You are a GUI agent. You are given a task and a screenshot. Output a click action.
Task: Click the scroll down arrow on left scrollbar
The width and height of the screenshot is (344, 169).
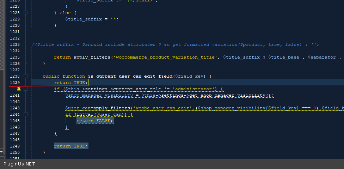coord(2,151)
